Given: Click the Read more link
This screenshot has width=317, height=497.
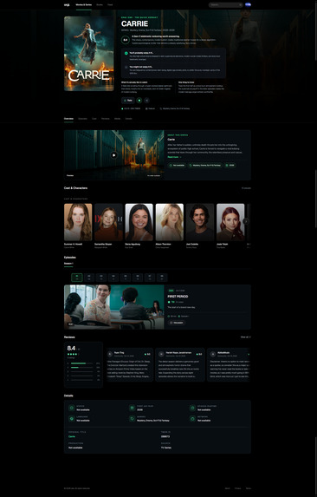Looking at the screenshot, I should point(174,157).
